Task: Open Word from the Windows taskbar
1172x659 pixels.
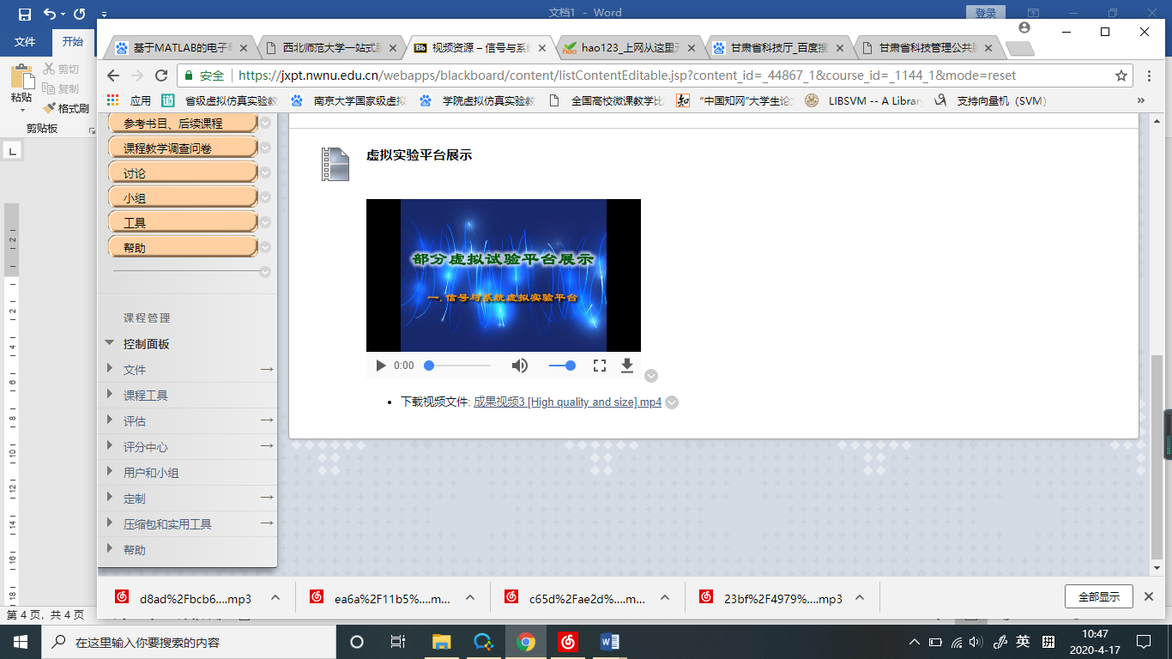Action: point(610,642)
